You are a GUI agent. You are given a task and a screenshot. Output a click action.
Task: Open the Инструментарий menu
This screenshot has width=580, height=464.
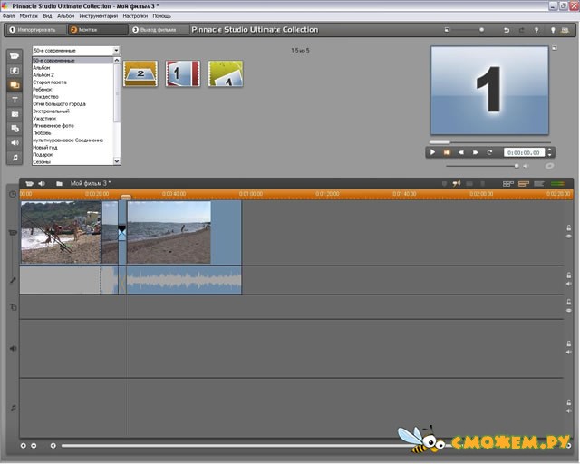pos(99,16)
